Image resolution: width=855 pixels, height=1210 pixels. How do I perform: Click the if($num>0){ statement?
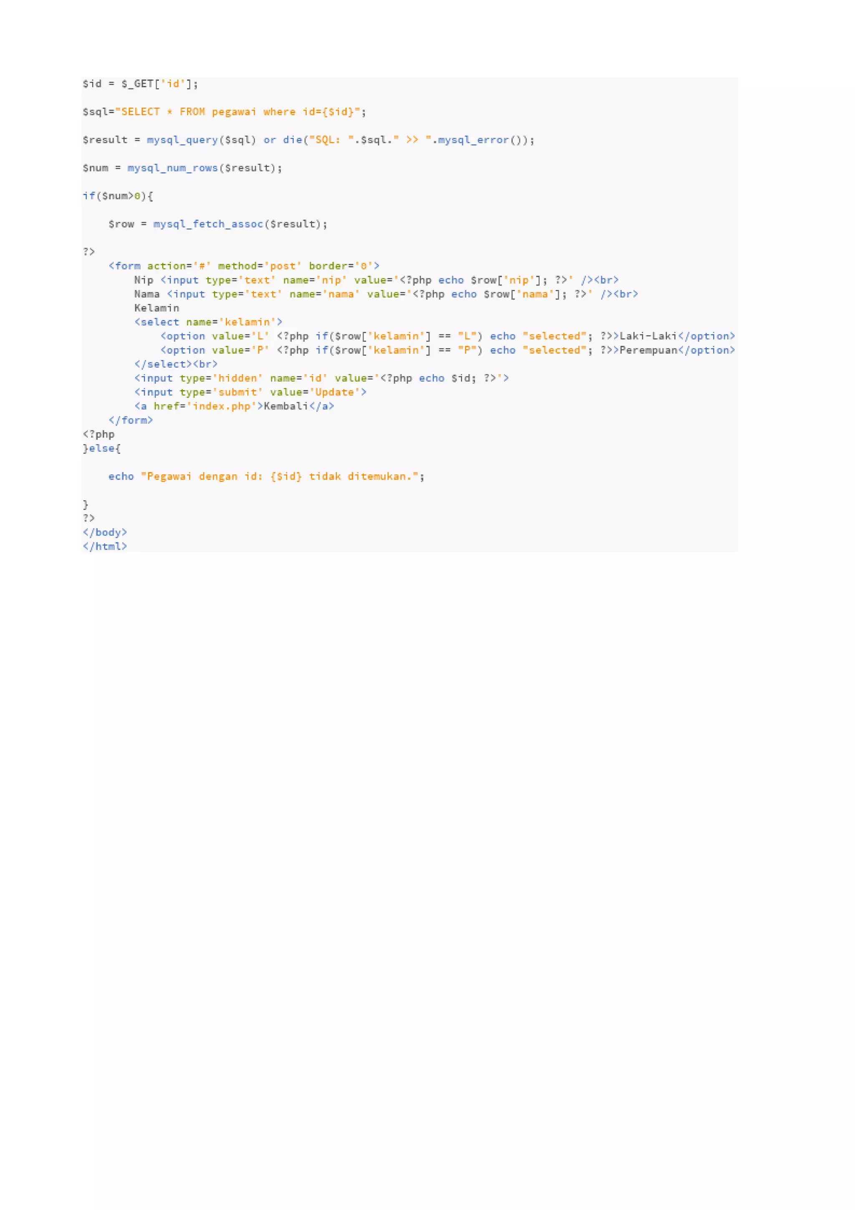click(x=117, y=196)
